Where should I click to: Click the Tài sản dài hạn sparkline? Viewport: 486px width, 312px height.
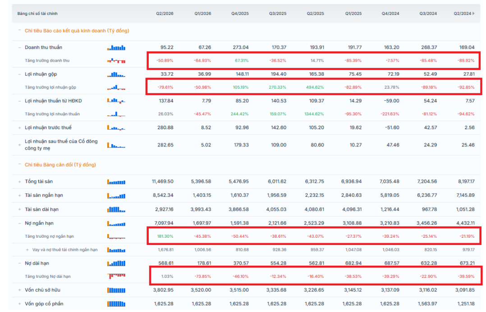click(x=116, y=209)
